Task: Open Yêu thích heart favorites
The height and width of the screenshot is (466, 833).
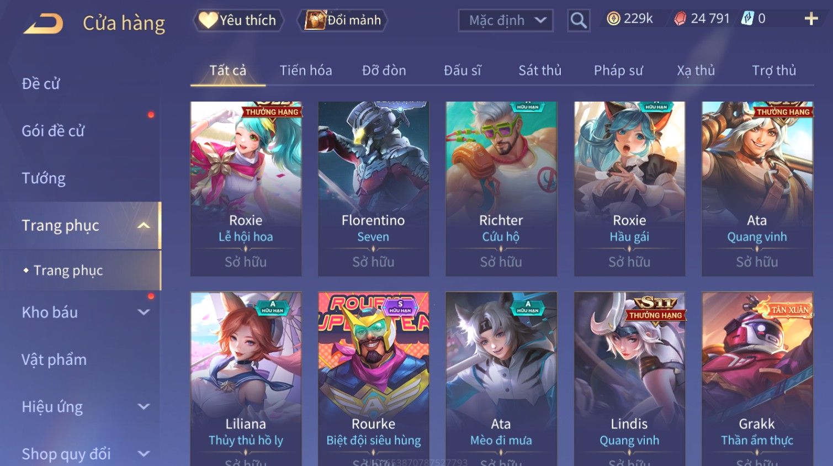Action: [x=238, y=20]
